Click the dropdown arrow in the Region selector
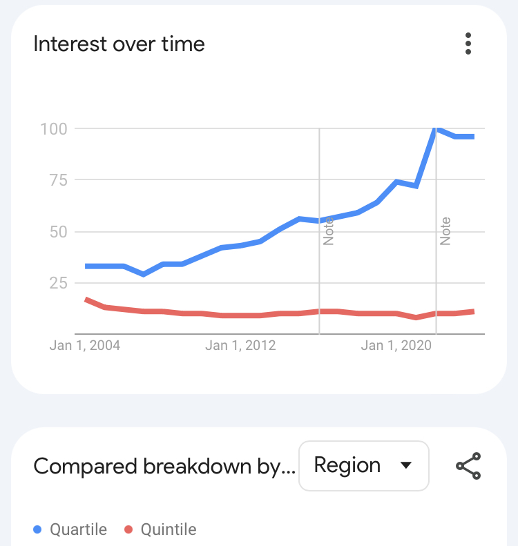 tap(406, 465)
